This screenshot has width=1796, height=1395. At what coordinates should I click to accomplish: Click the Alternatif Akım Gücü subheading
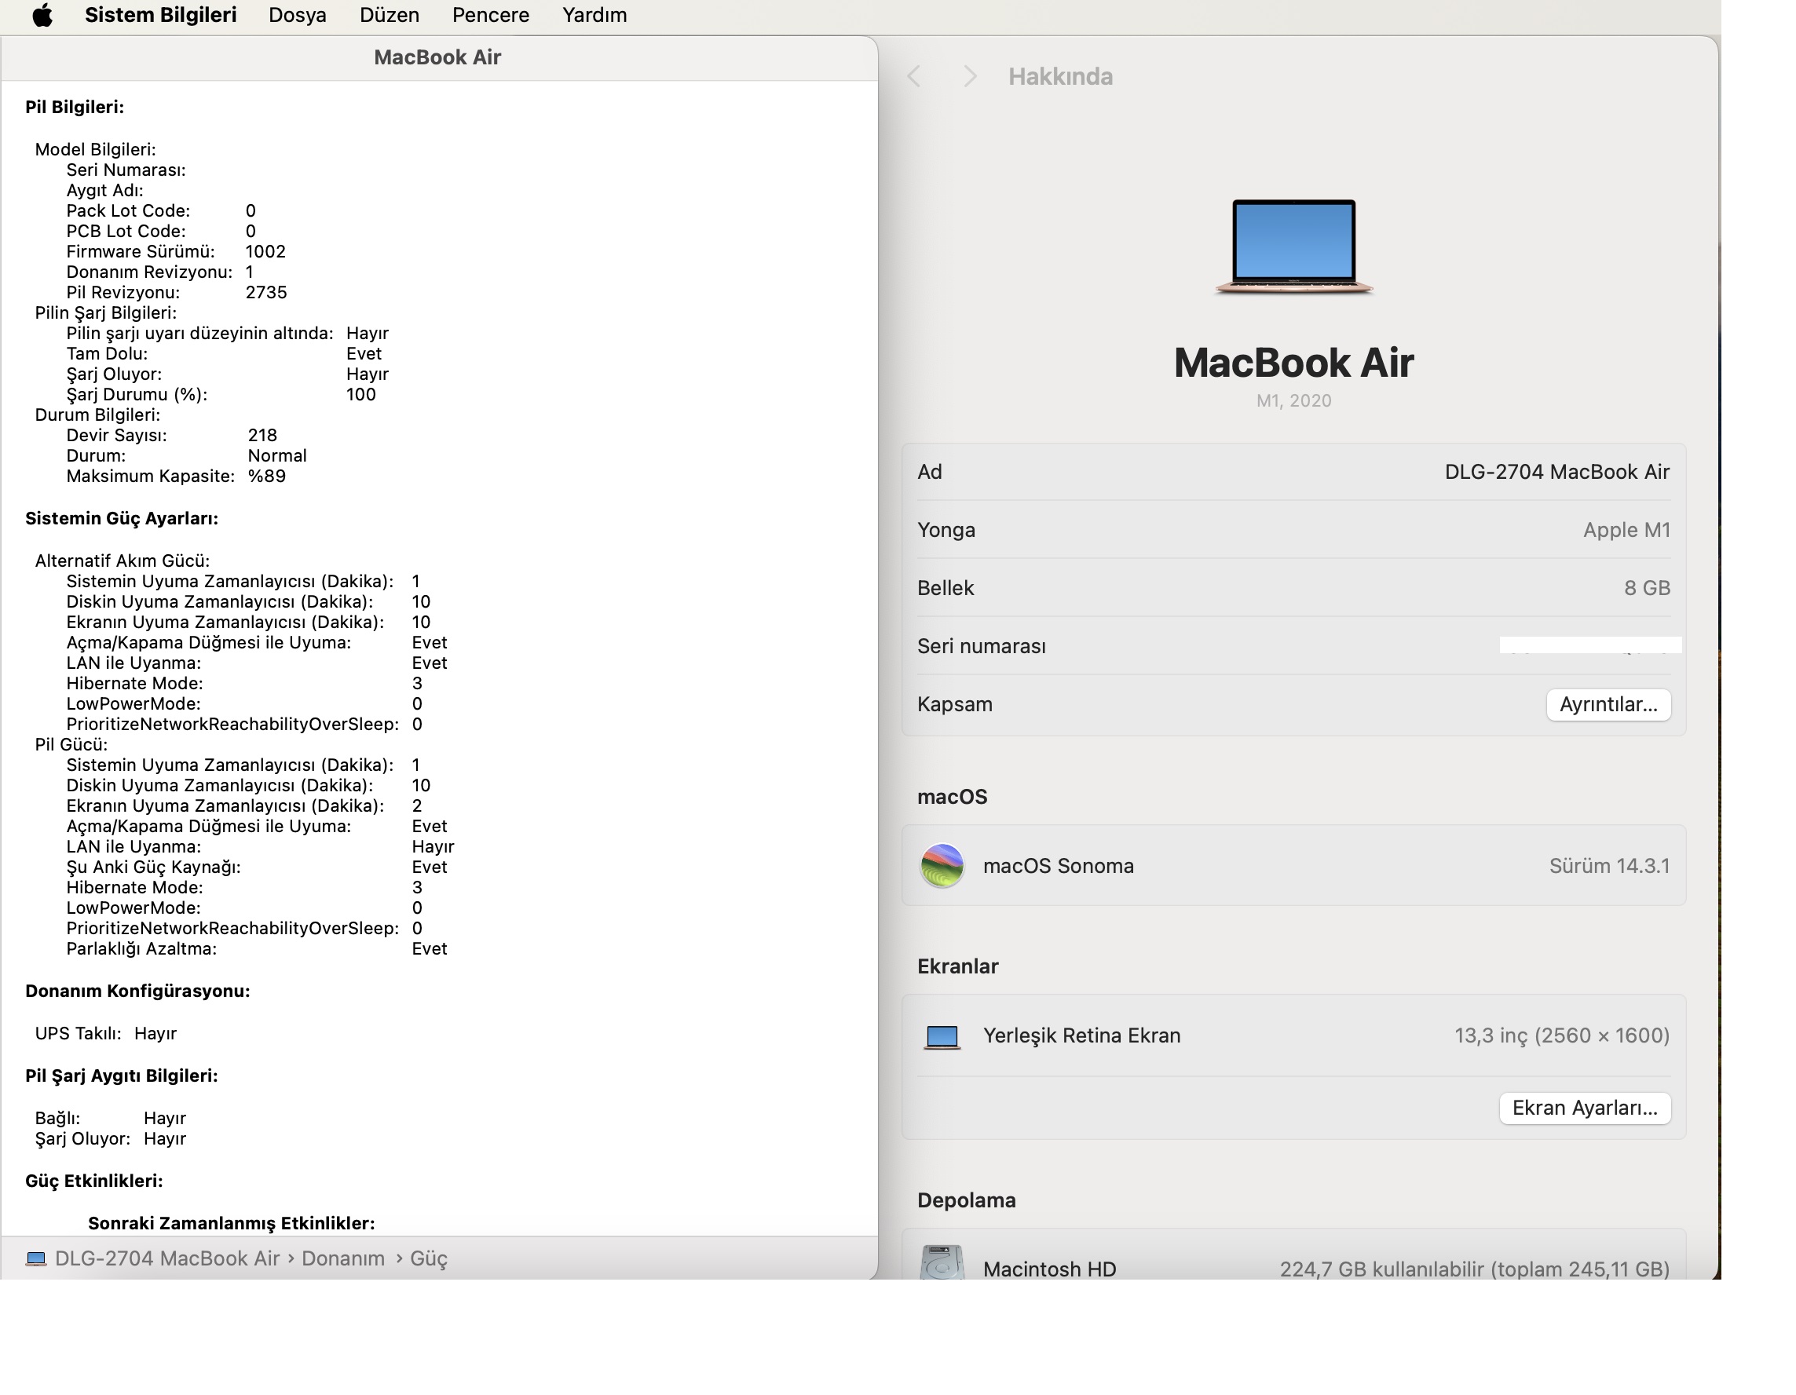(123, 561)
